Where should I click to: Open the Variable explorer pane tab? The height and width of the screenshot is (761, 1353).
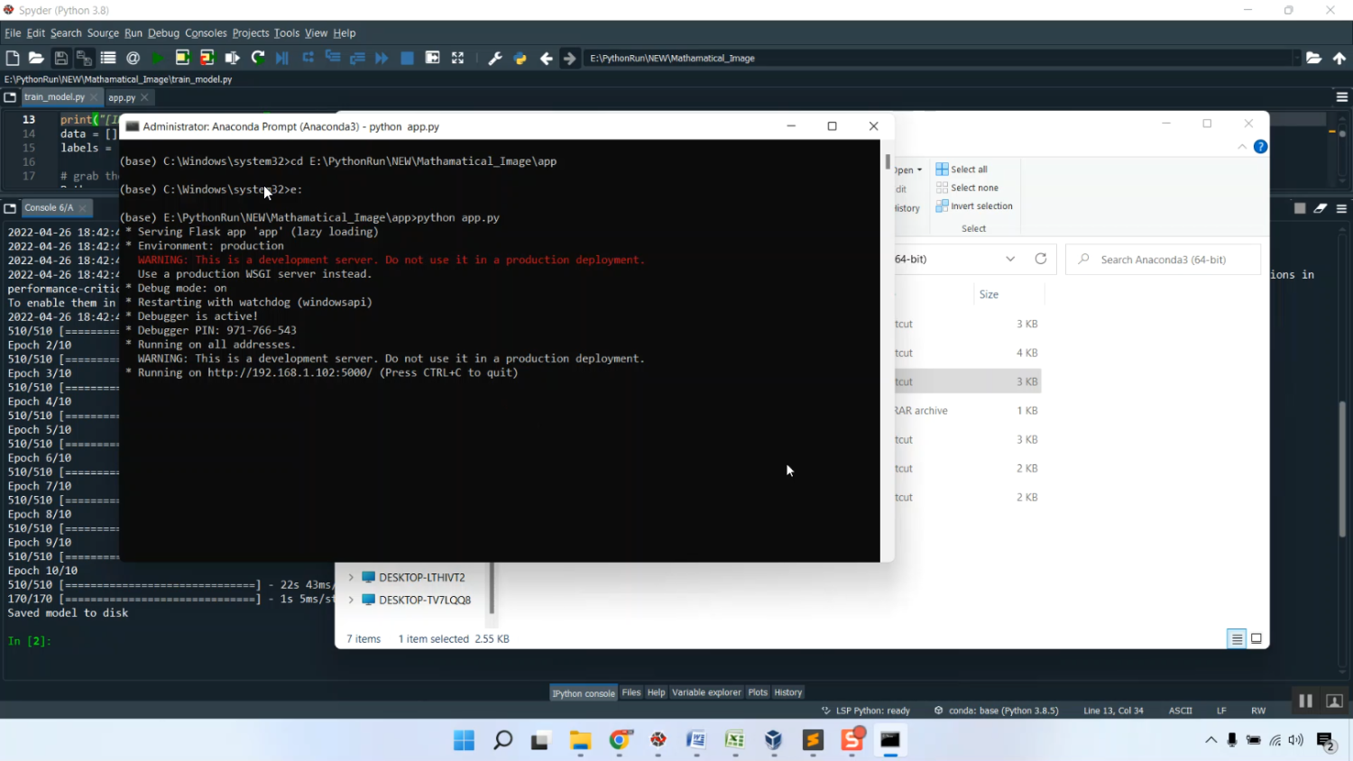705,692
